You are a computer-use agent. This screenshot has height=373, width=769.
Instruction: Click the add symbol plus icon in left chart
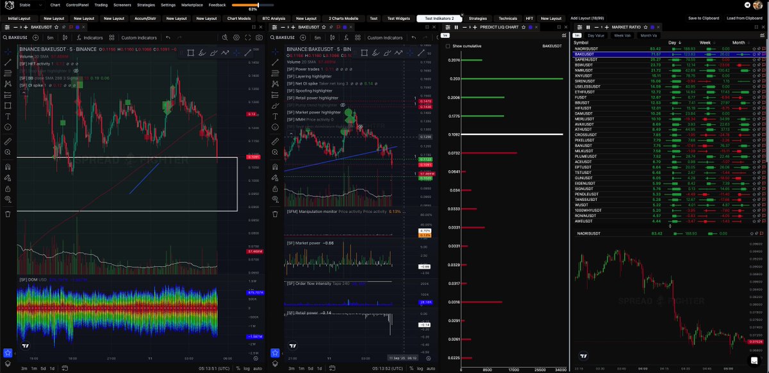tap(36, 38)
